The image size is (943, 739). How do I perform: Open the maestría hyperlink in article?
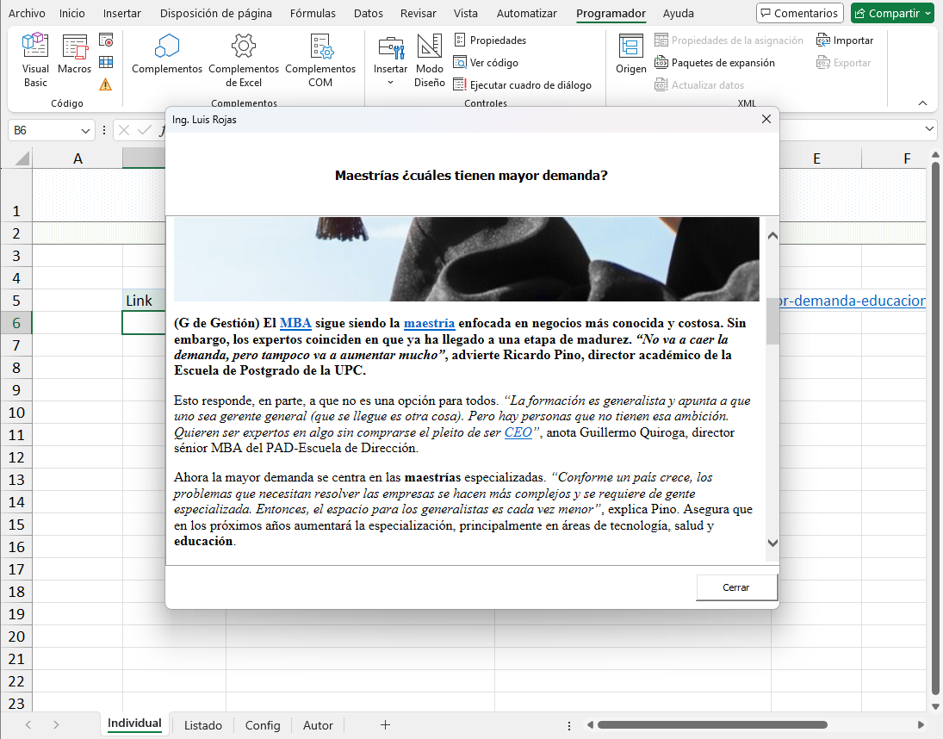click(430, 324)
